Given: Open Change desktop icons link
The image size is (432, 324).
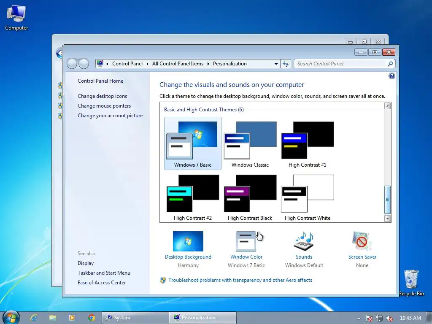Looking at the screenshot, I should [x=102, y=96].
